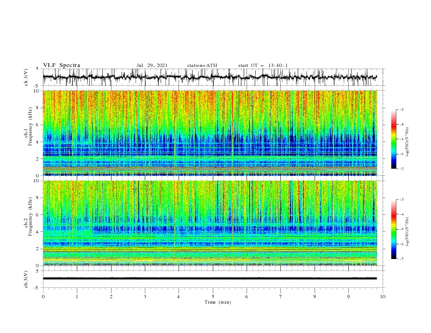Click the "start UT = 13:40:1" label
This screenshot has height=333, width=431.
(263, 65)
